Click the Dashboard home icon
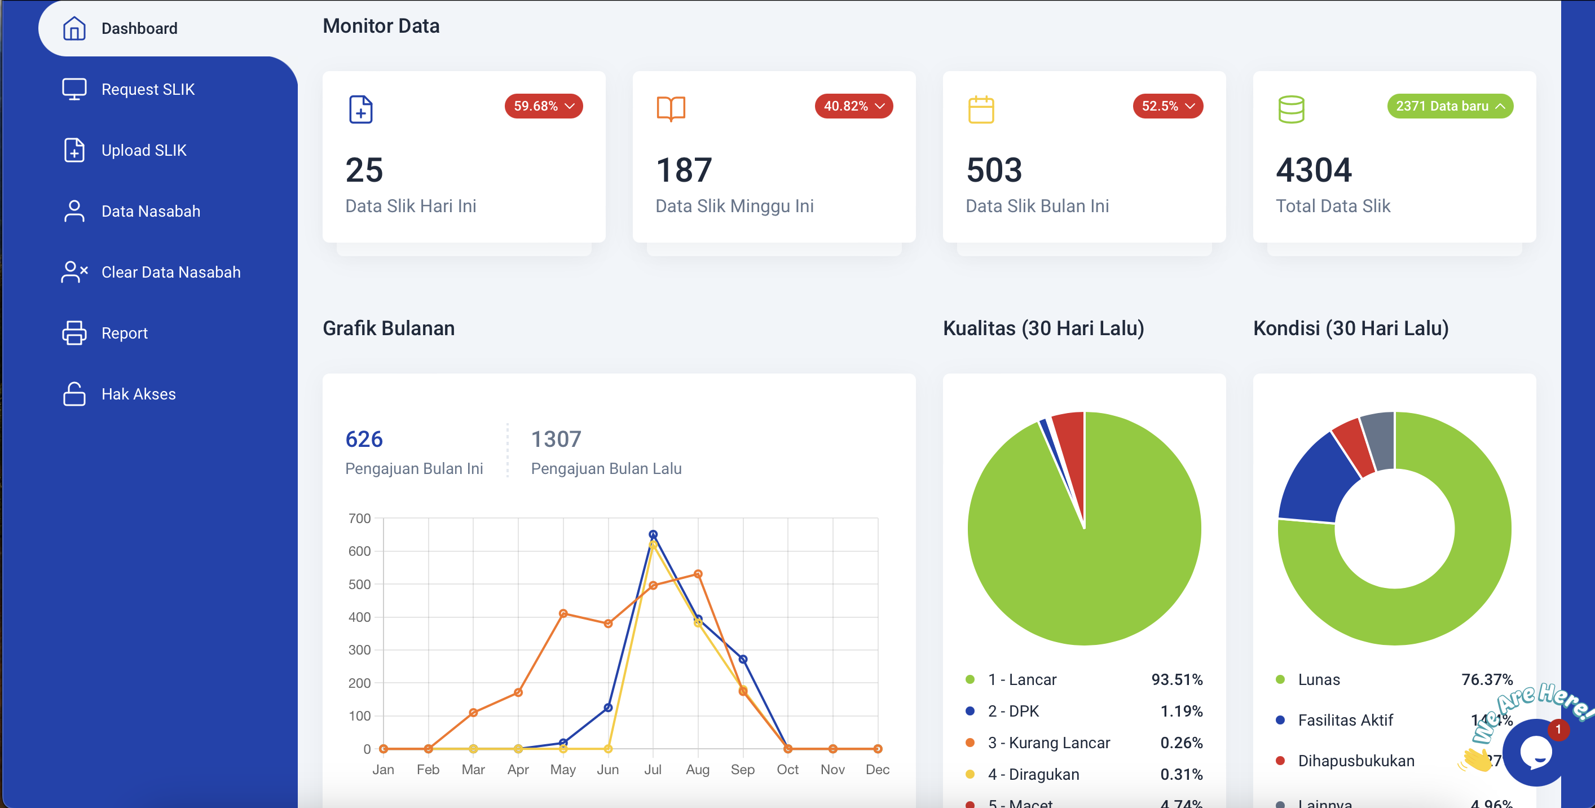The width and height of the screenshot is (1595, 808). (74, 29)
